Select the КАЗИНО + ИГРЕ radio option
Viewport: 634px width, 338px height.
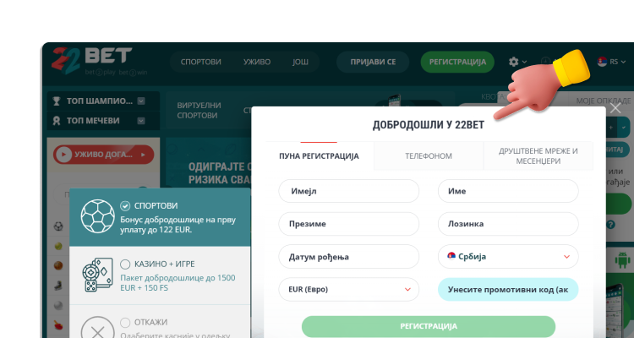pos(125,264)
